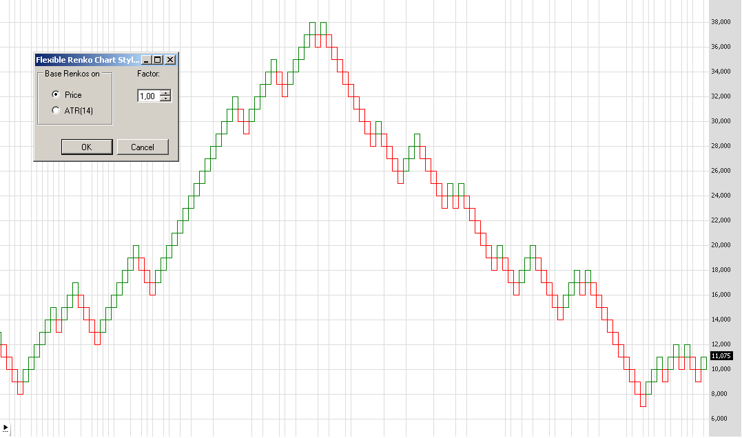Screen dimensions: 742x438
Task: Maximize the Flexible Renko Chart Style dialog
Action: (157, 60)
